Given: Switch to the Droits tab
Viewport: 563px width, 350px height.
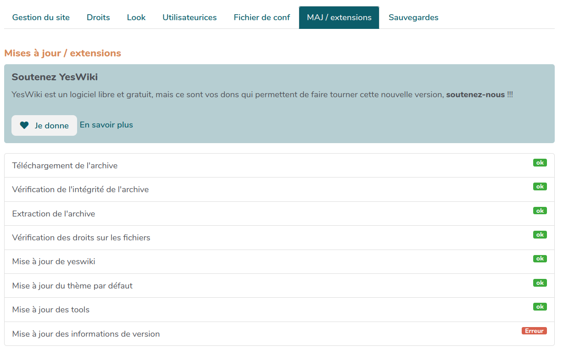Looking at the screenshot, I should (98, 17).
